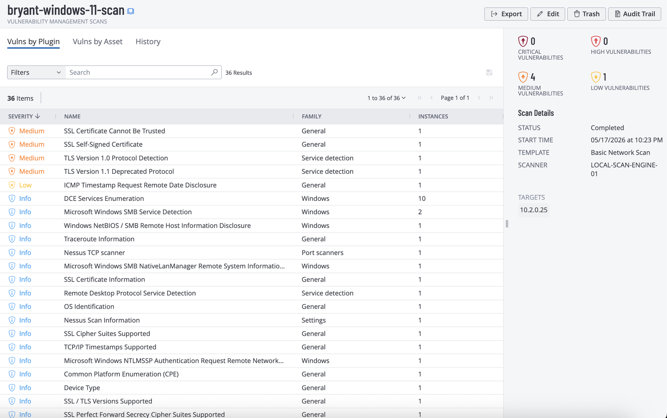This screenshot has width=667, height=418.
Task: Click severity shield icon for SSL Self-Signed Certificate
Action: (x=12, y=144)
